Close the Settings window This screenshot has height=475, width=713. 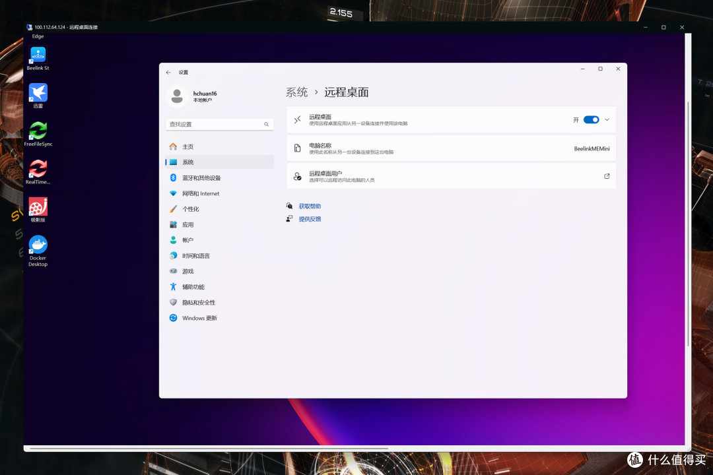click(x=618, y=69)
